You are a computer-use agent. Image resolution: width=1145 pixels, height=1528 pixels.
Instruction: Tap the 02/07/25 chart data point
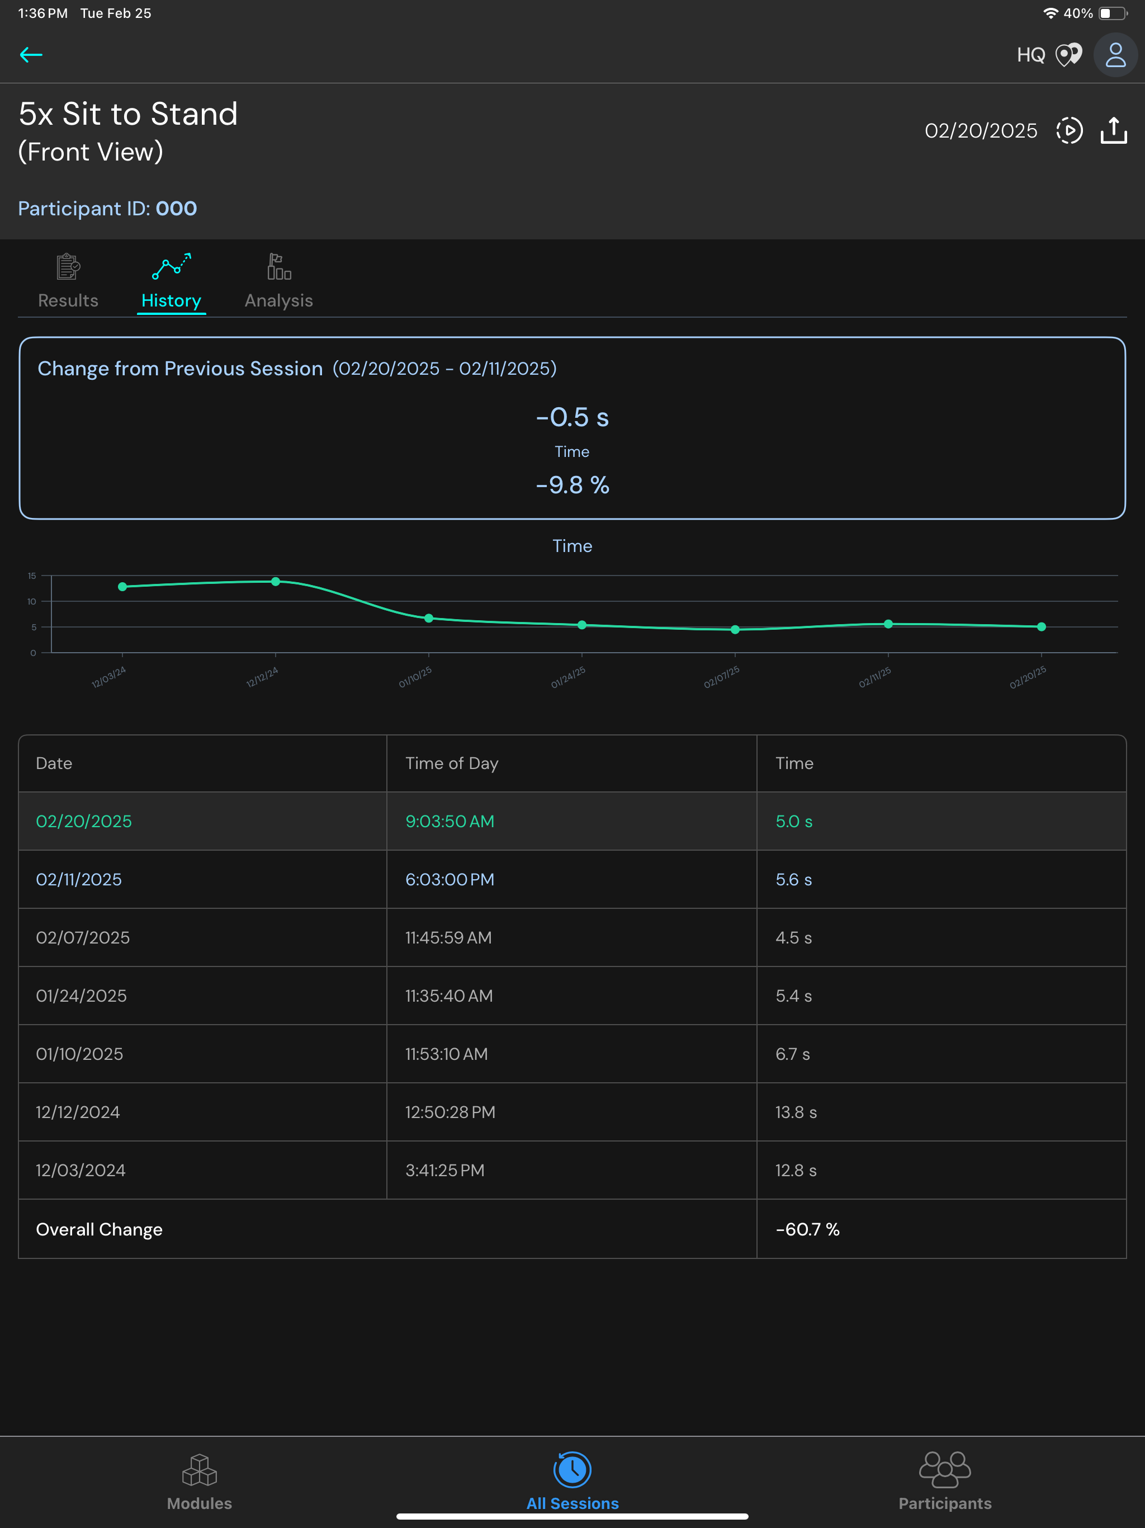click(x=735, y=629)
